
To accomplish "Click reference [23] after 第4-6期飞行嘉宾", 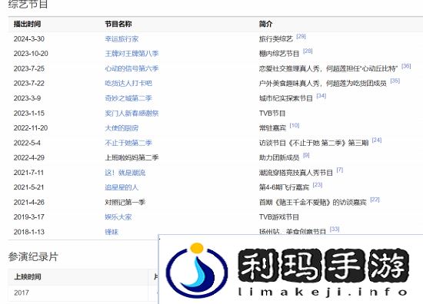I will point(318,185).
